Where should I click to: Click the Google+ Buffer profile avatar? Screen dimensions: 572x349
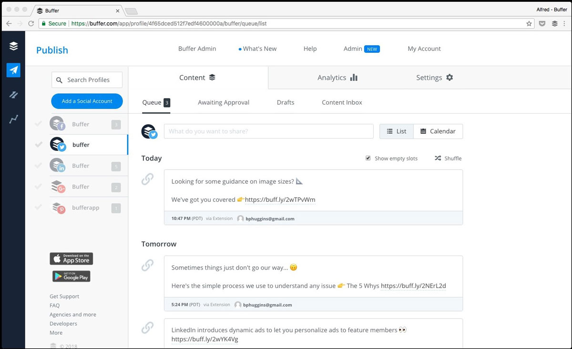pos(57,186)
